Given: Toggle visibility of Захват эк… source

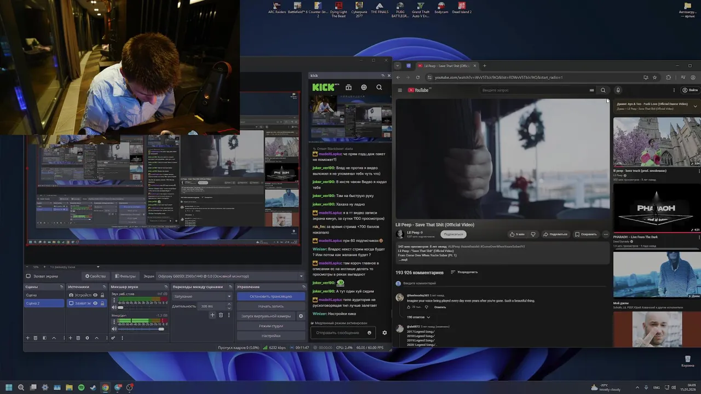Looking at the screenshot, I should pyautogui.click(x=95, y=303).
